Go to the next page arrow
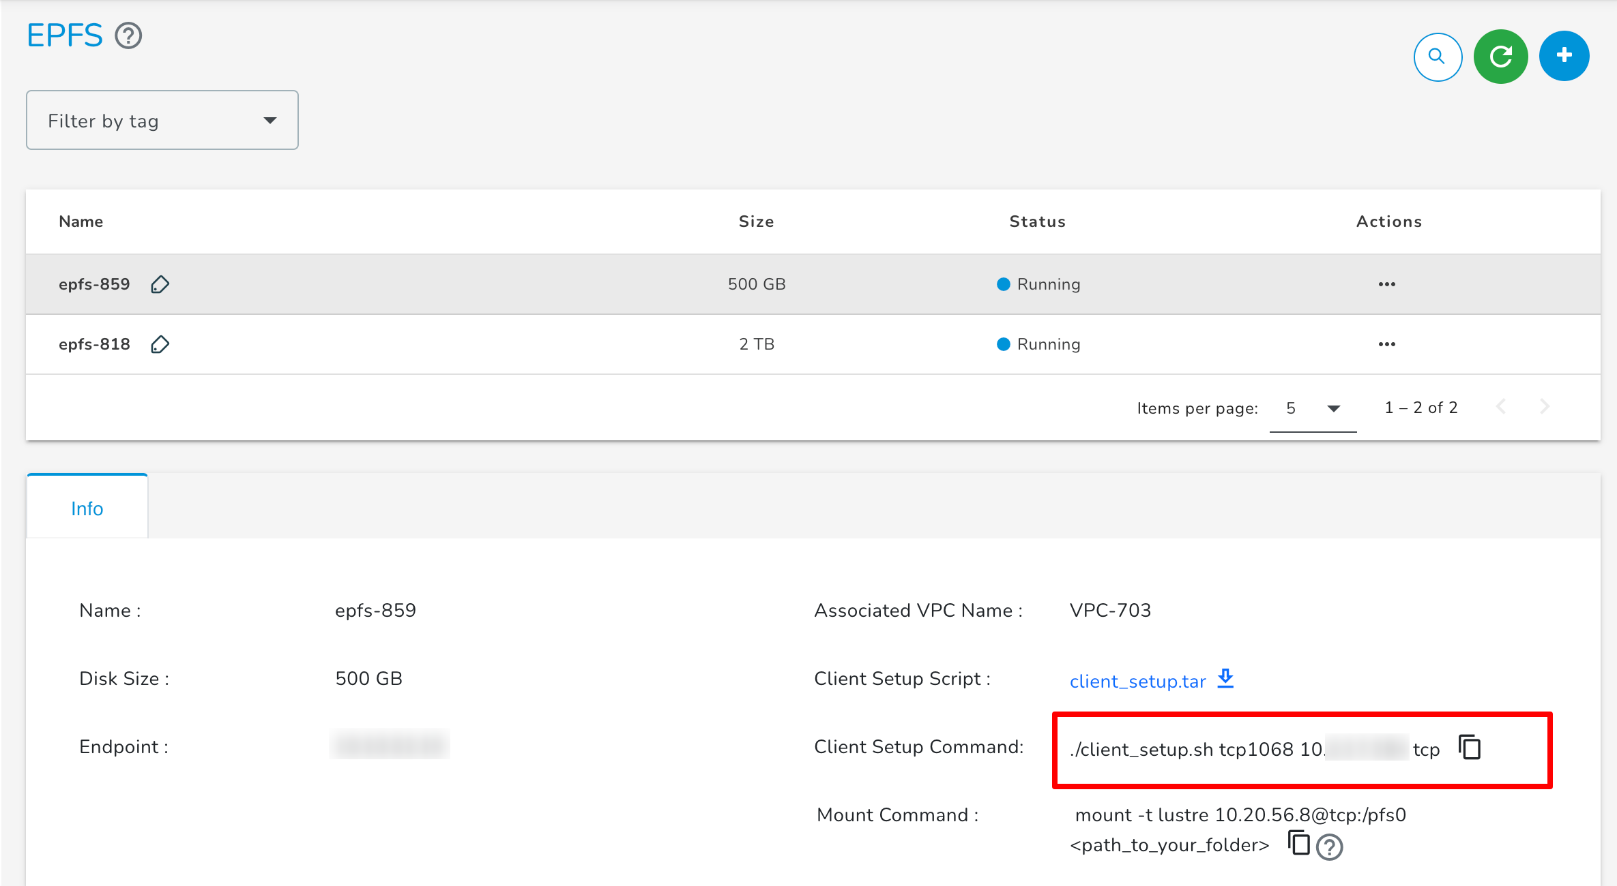 [x=1545, y=407]
